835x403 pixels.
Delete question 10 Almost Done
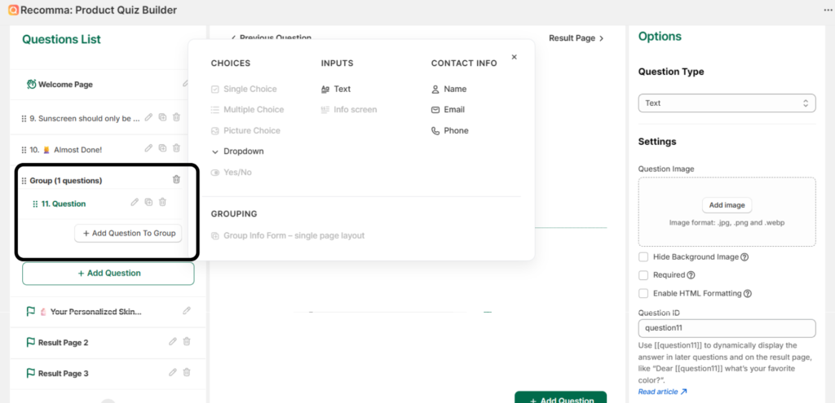(176, 148)
